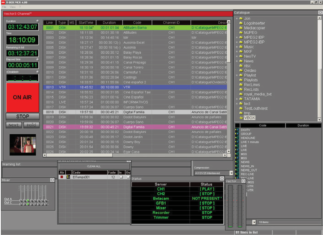
Task: Click the Music folder icon
Action: click(x=241, y=47)
